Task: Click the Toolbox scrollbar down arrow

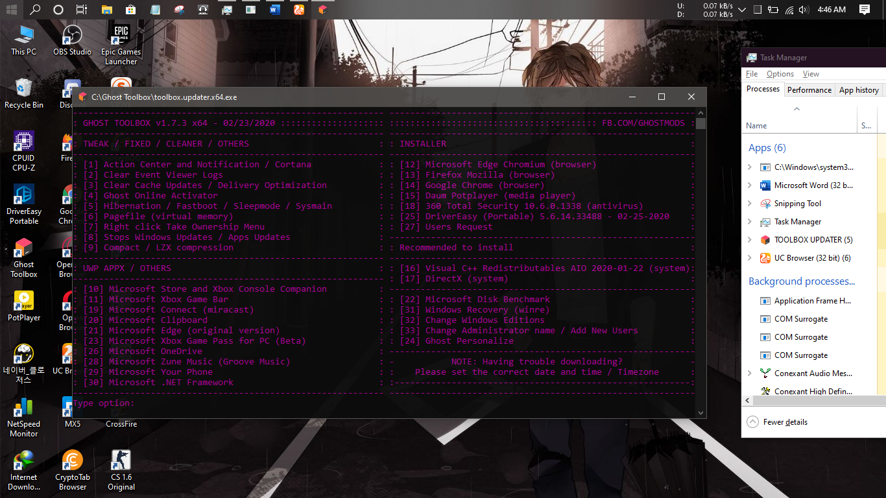Action: [x=700, y=412]
